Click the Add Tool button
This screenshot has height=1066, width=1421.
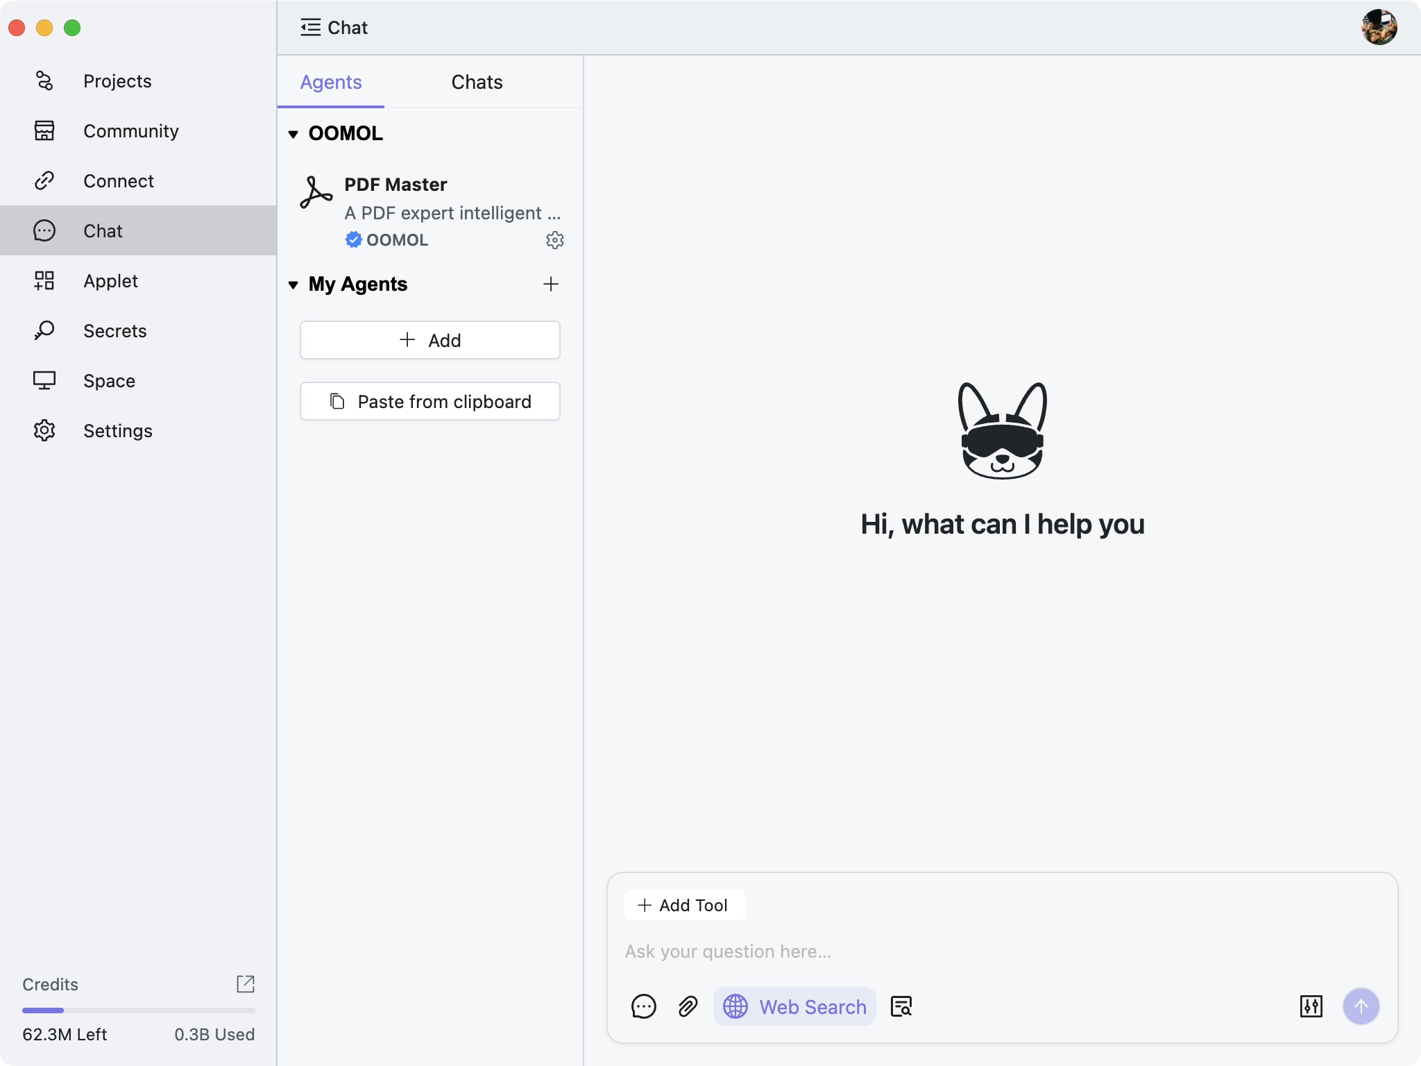click(683, 905)
